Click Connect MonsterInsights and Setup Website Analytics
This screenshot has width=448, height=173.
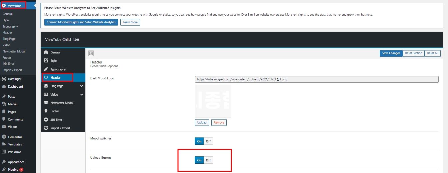81,22
